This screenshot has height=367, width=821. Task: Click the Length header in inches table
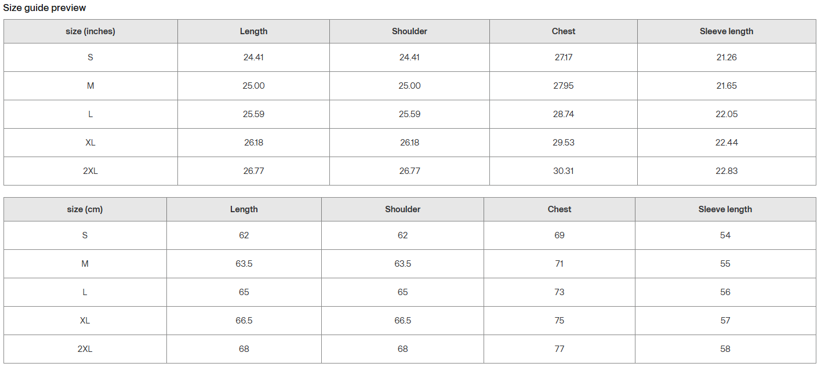click(253, 31)
